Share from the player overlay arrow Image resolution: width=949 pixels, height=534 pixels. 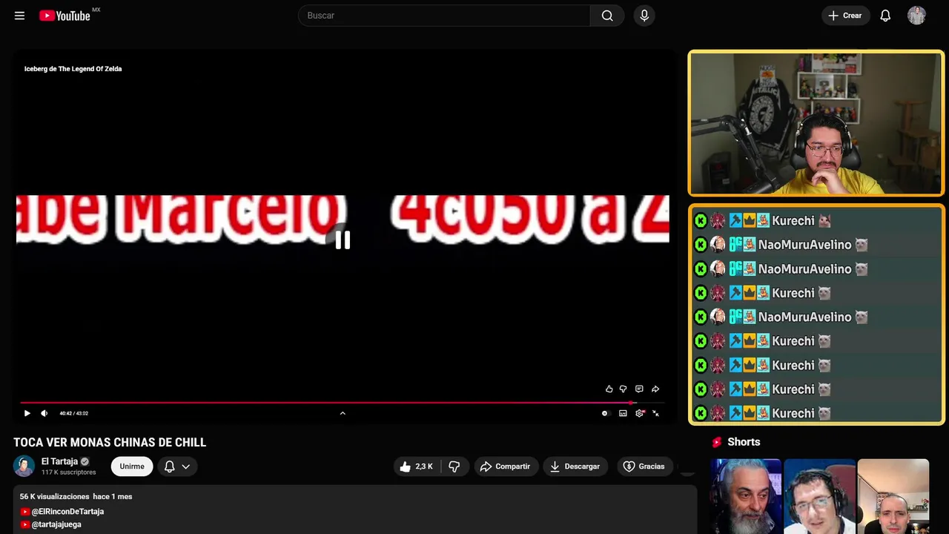point(655,389)
